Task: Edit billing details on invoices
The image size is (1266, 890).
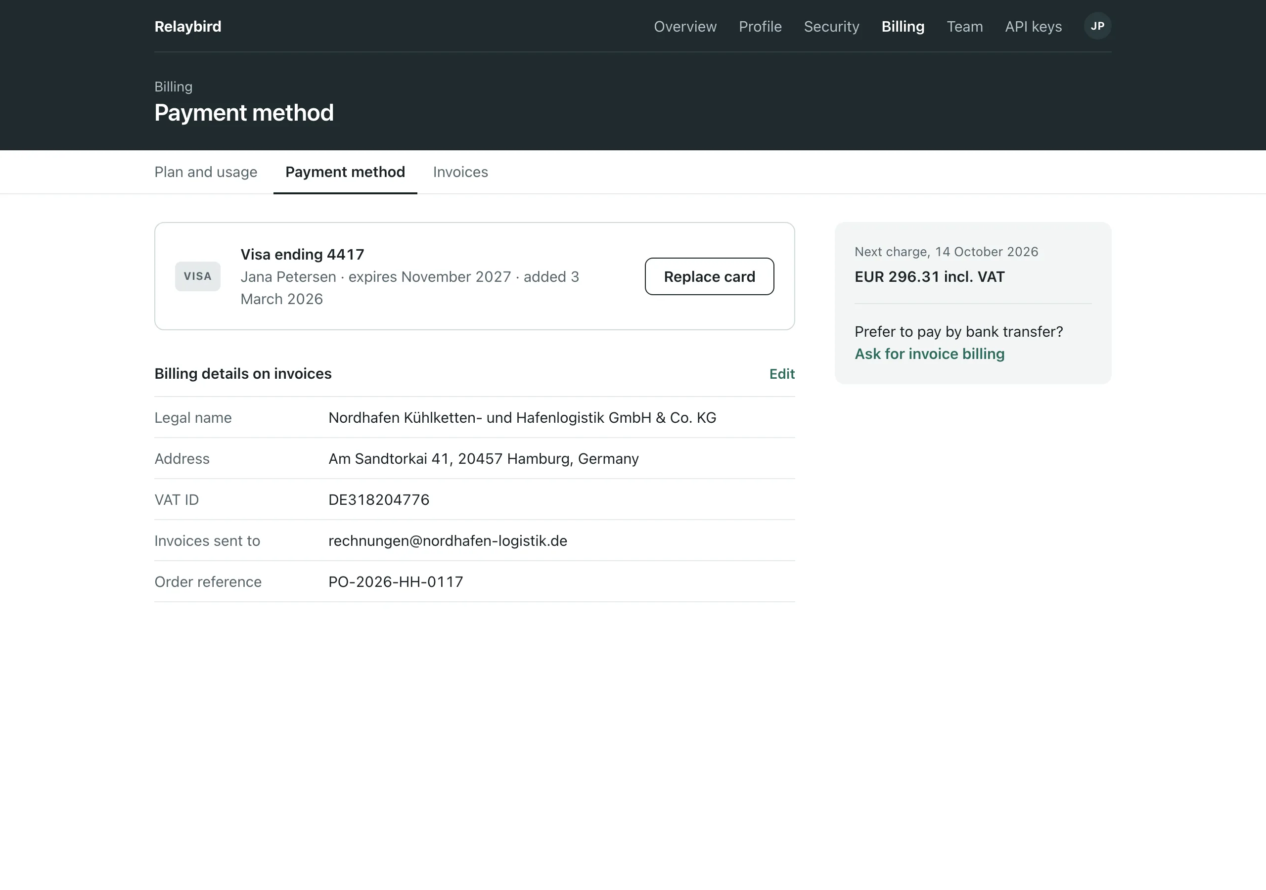Action: pos(782,374)
